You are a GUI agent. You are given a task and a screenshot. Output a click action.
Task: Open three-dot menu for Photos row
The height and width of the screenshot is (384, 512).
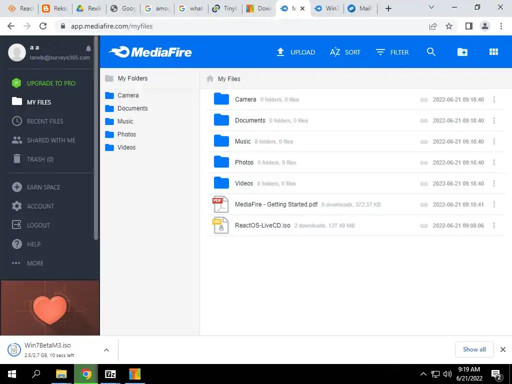point(494,162)
